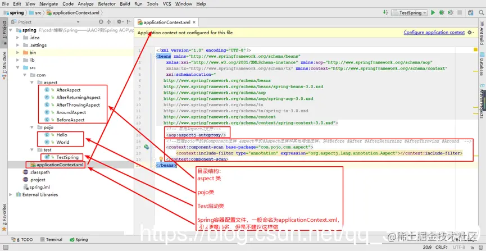486x251 pixels.
Task: Click the spring.iml file icon
Action: tap(26, 187)
